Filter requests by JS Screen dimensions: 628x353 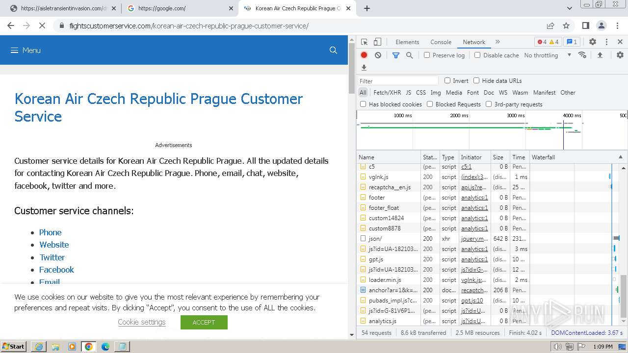click(x=408, y=92)
